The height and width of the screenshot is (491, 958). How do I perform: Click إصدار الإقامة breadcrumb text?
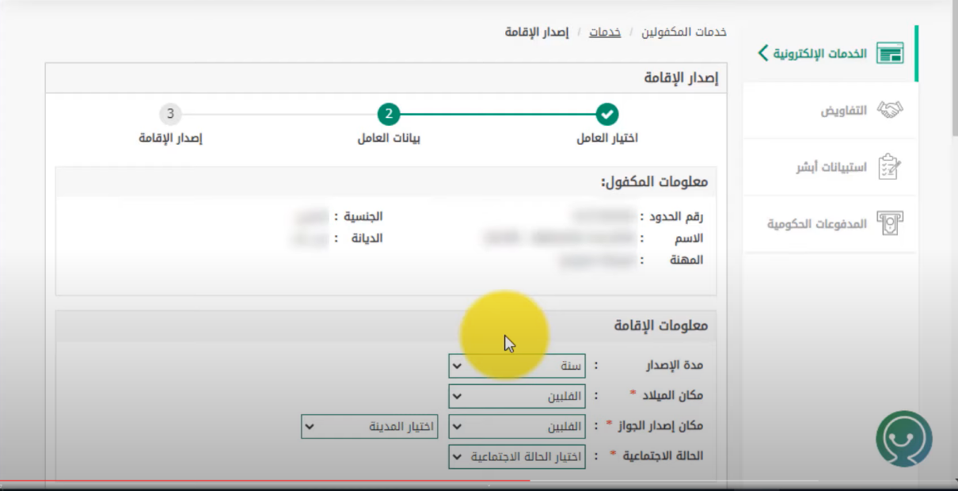(537, 32)
